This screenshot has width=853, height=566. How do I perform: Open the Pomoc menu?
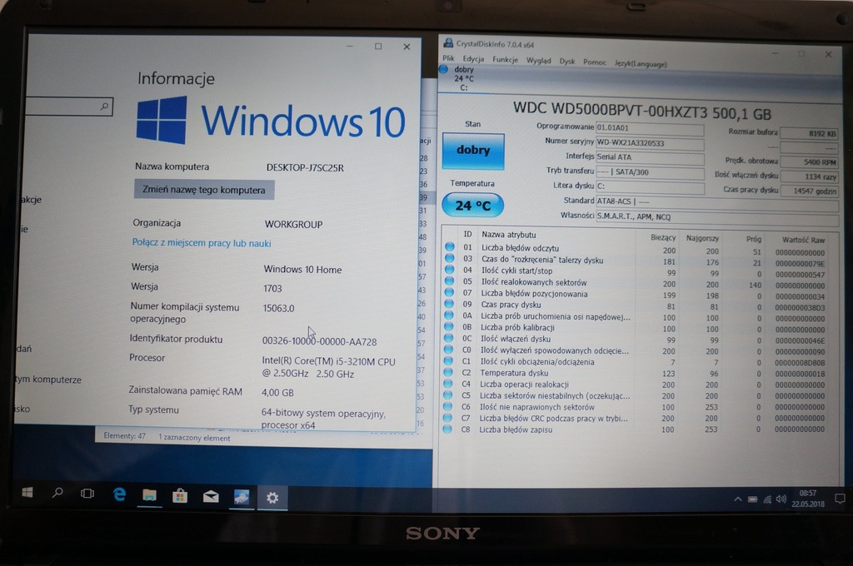(x=595, y=62)
